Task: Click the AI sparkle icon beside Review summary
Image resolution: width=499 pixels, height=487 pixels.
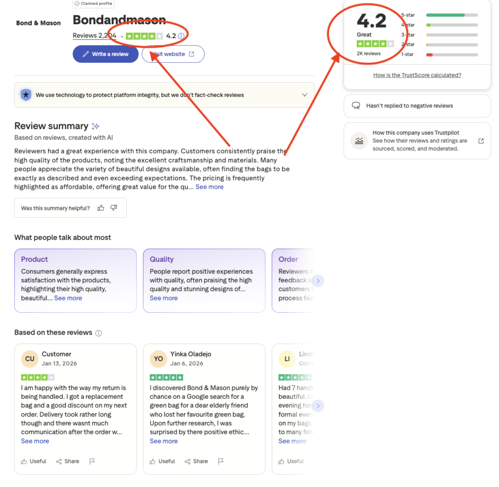Action: (96, 126)
